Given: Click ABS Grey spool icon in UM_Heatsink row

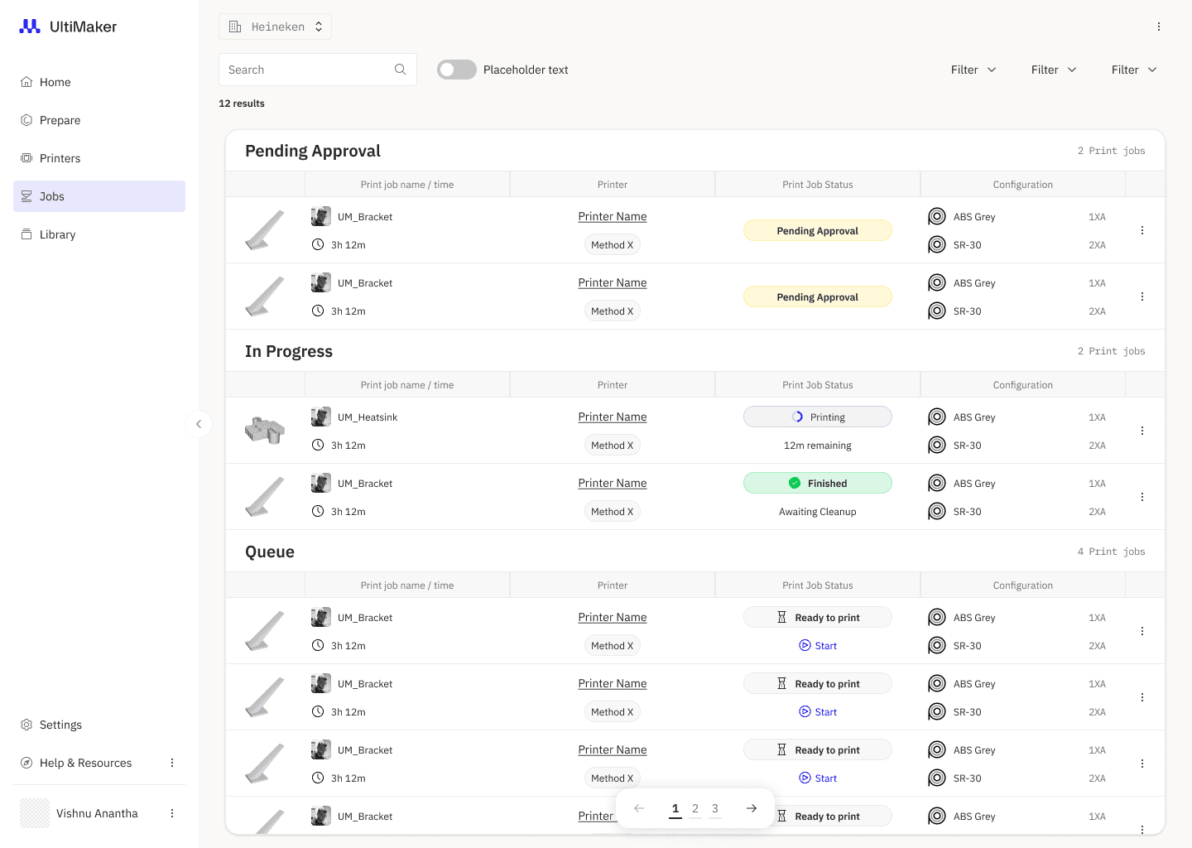Looking at the screenshot, I should coord(937,417).
